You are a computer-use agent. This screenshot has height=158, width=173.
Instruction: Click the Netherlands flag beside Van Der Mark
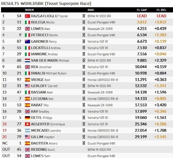(27, 61)
